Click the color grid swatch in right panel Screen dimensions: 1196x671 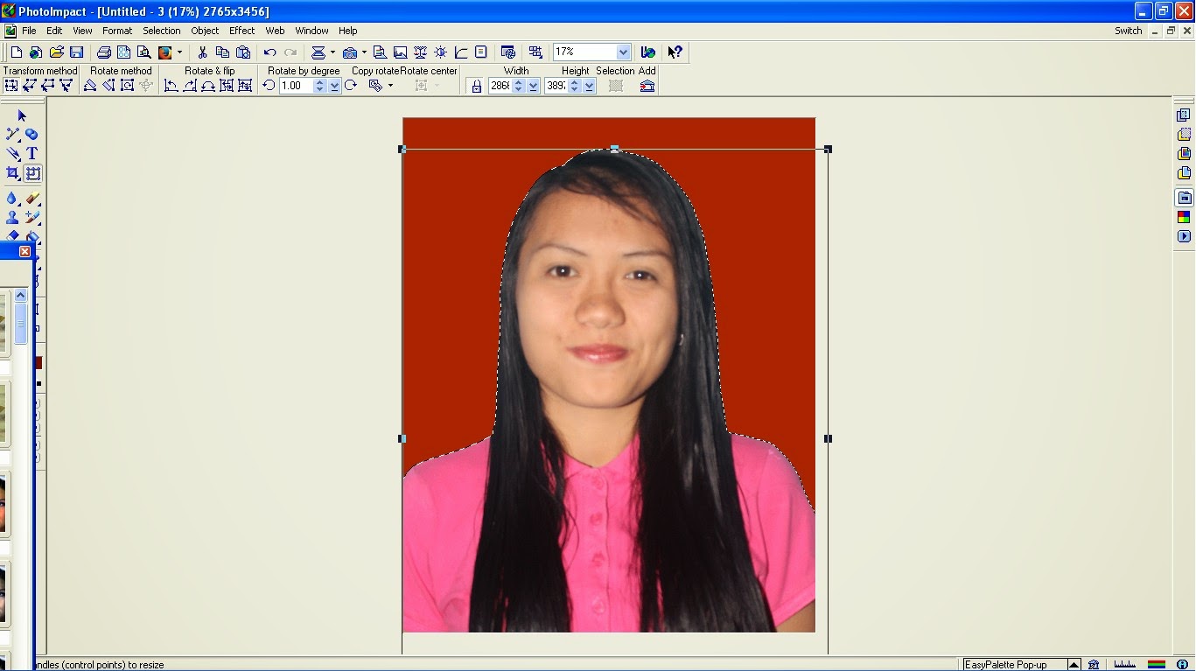click(1183, 216)
